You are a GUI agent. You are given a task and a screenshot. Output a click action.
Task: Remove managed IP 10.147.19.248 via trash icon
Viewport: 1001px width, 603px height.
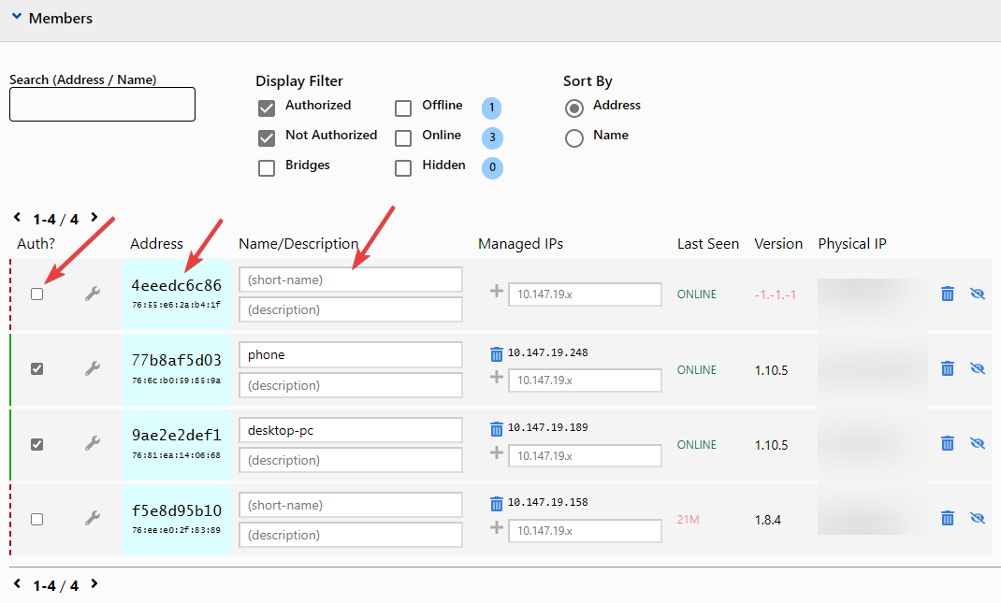coord(495,352)
